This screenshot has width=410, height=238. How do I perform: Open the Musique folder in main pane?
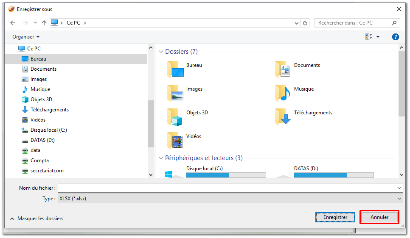point(282,93)
